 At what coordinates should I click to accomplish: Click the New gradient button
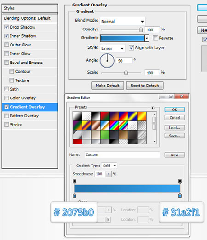[175, 155]
